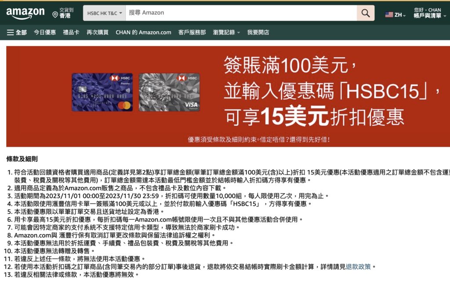
Task: Click the location pin delivery icon
Action: 55,15
